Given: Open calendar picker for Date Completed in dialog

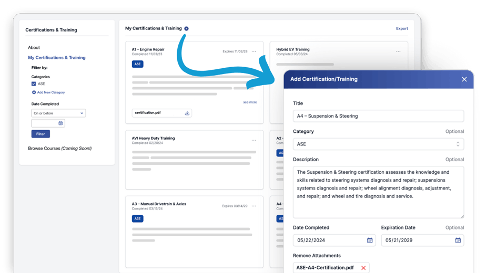Looking at the screenshot, I should tap(370, 240).
